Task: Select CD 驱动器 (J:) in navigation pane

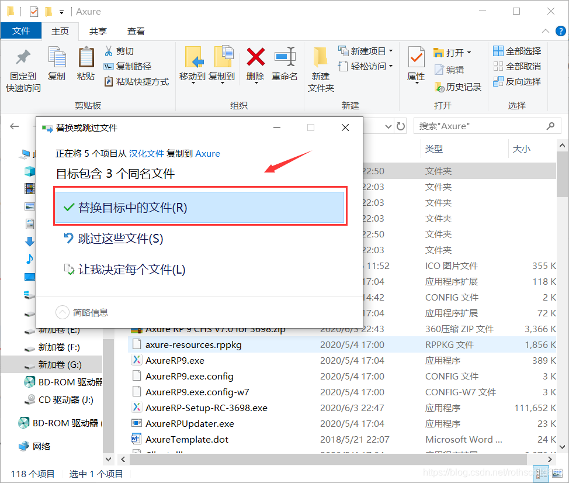Action: (65, 400)
